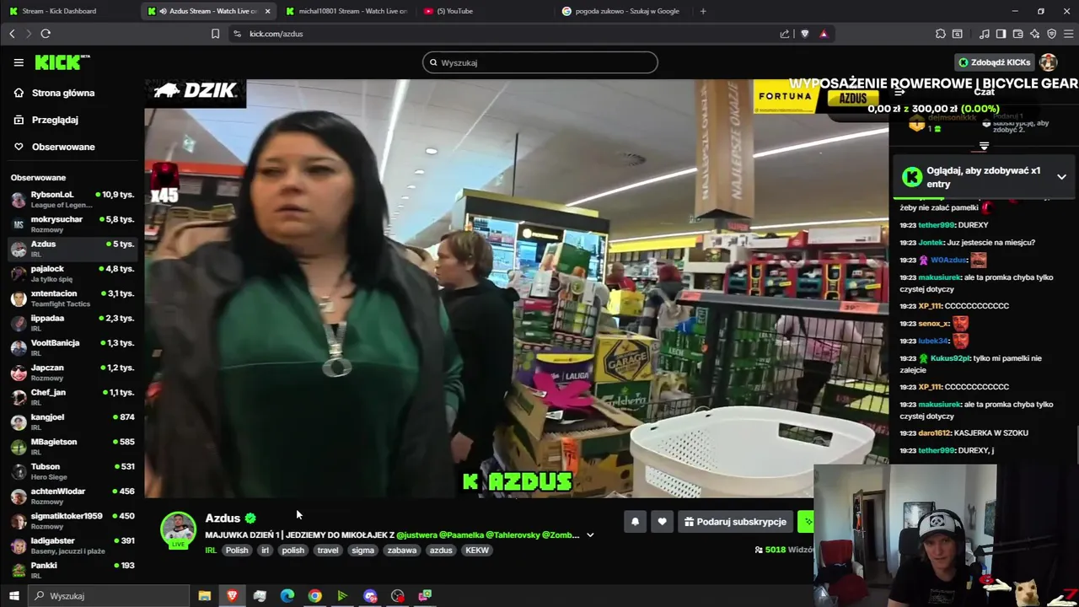1079x607 pixels.
Task: Click the address bar URL kick.com/azdus
Action: click(276, 34)
